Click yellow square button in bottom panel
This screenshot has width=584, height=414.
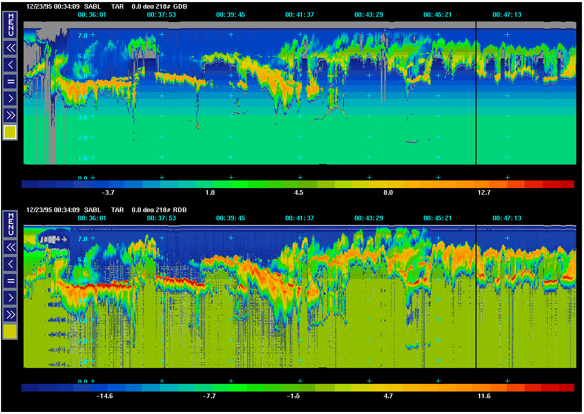(x=10, y=332)
